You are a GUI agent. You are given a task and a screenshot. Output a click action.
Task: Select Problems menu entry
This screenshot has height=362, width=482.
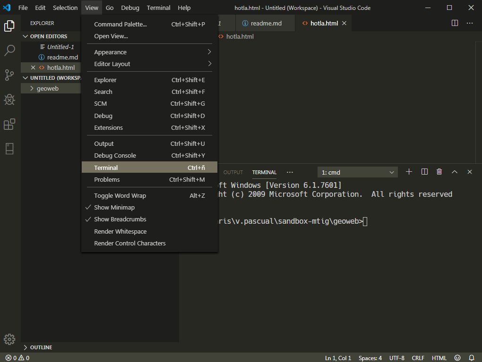coord(149,180)
